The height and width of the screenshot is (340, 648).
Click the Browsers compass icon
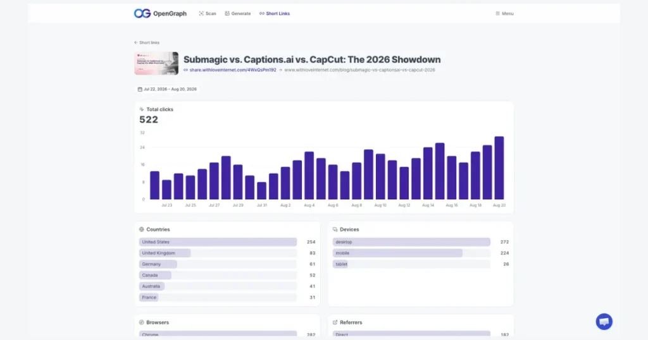pyautogui.click(x=141, y=322)
